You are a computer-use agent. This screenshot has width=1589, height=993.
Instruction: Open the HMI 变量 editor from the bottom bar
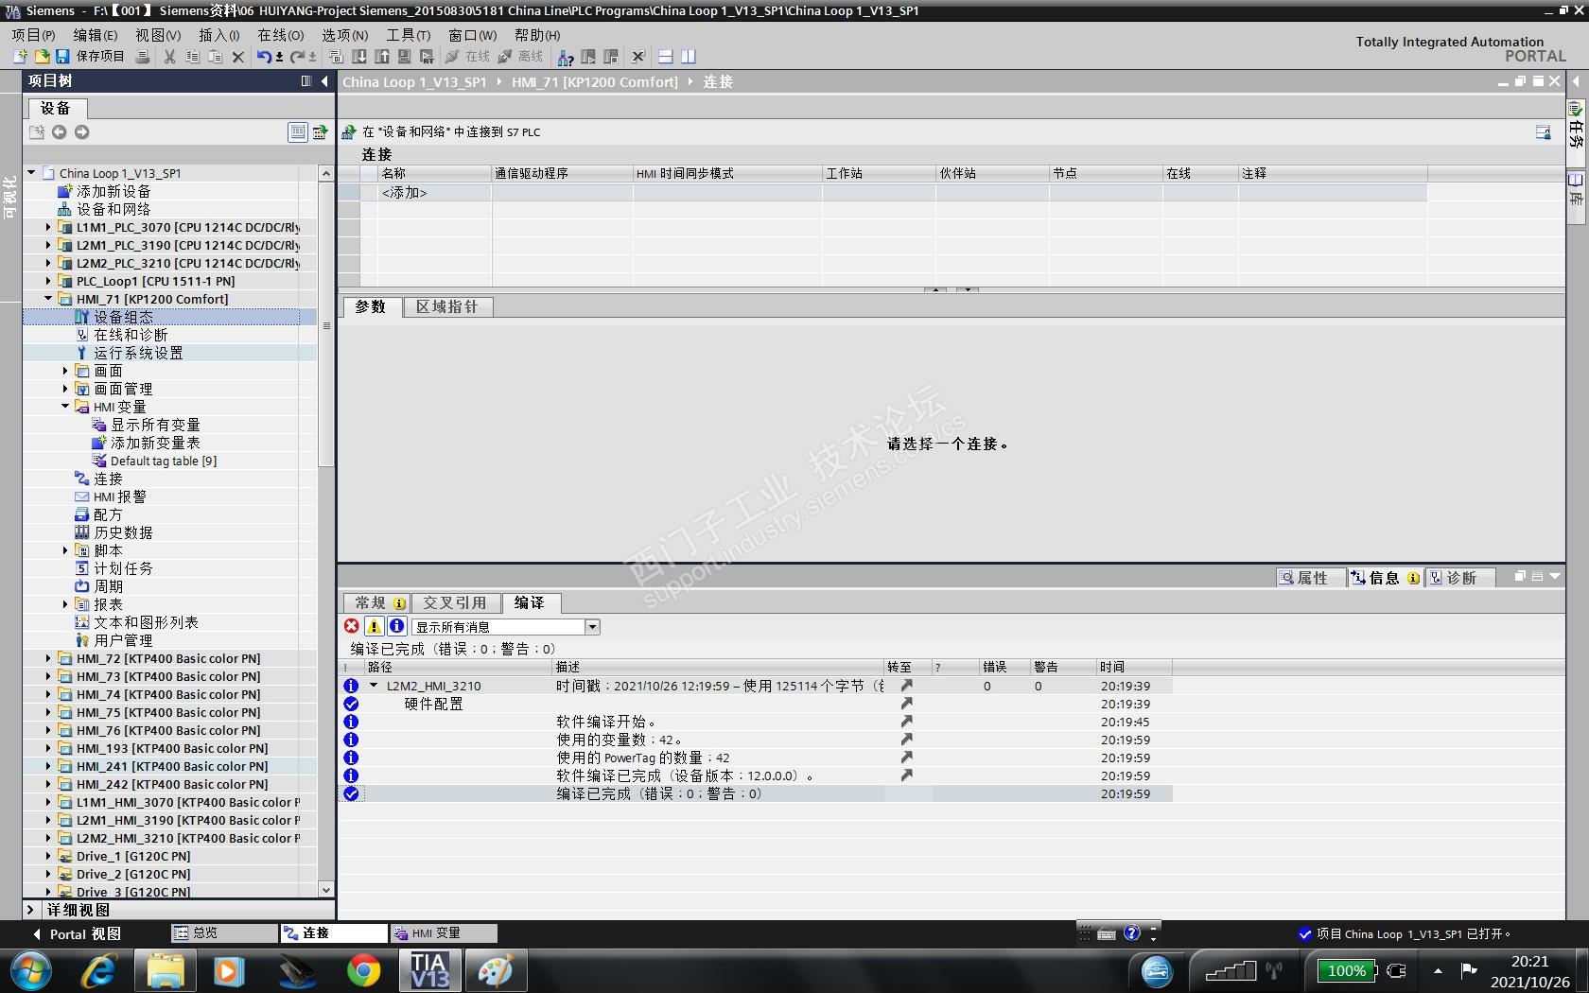click(443, 933)
